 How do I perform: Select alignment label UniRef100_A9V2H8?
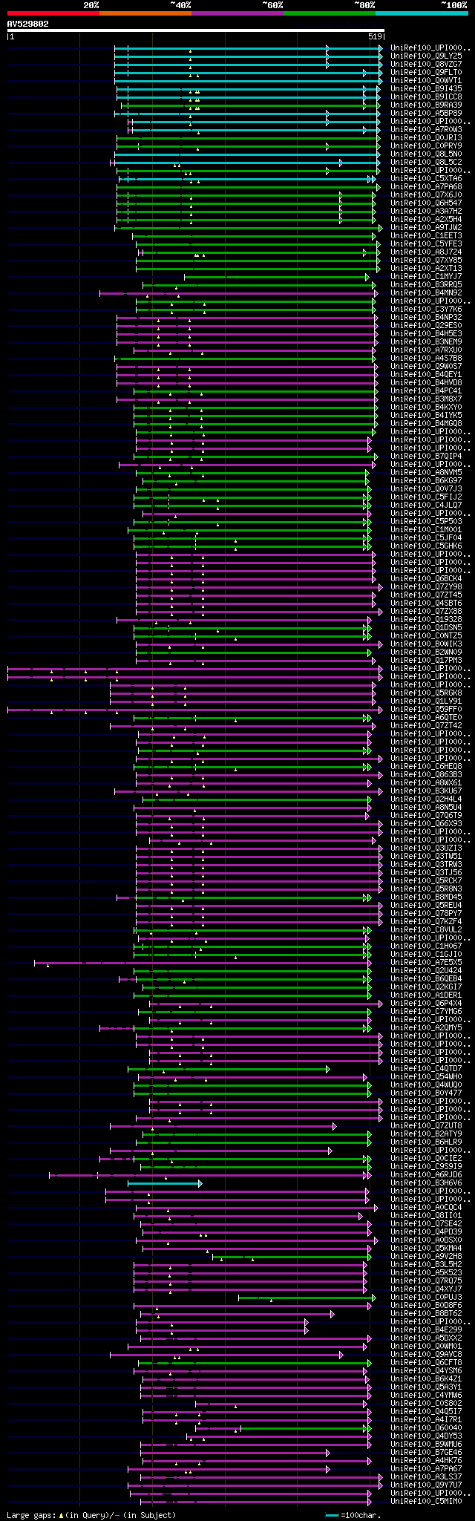pyautogui.click(x=426, y=1256)
